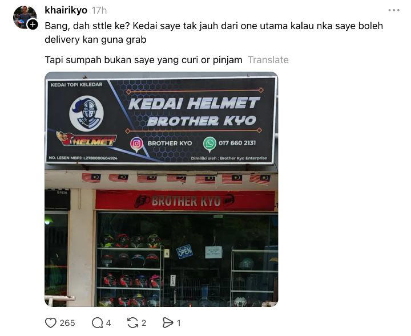Click the repost count showing 2
411x336 pixels.
[144, 323]
